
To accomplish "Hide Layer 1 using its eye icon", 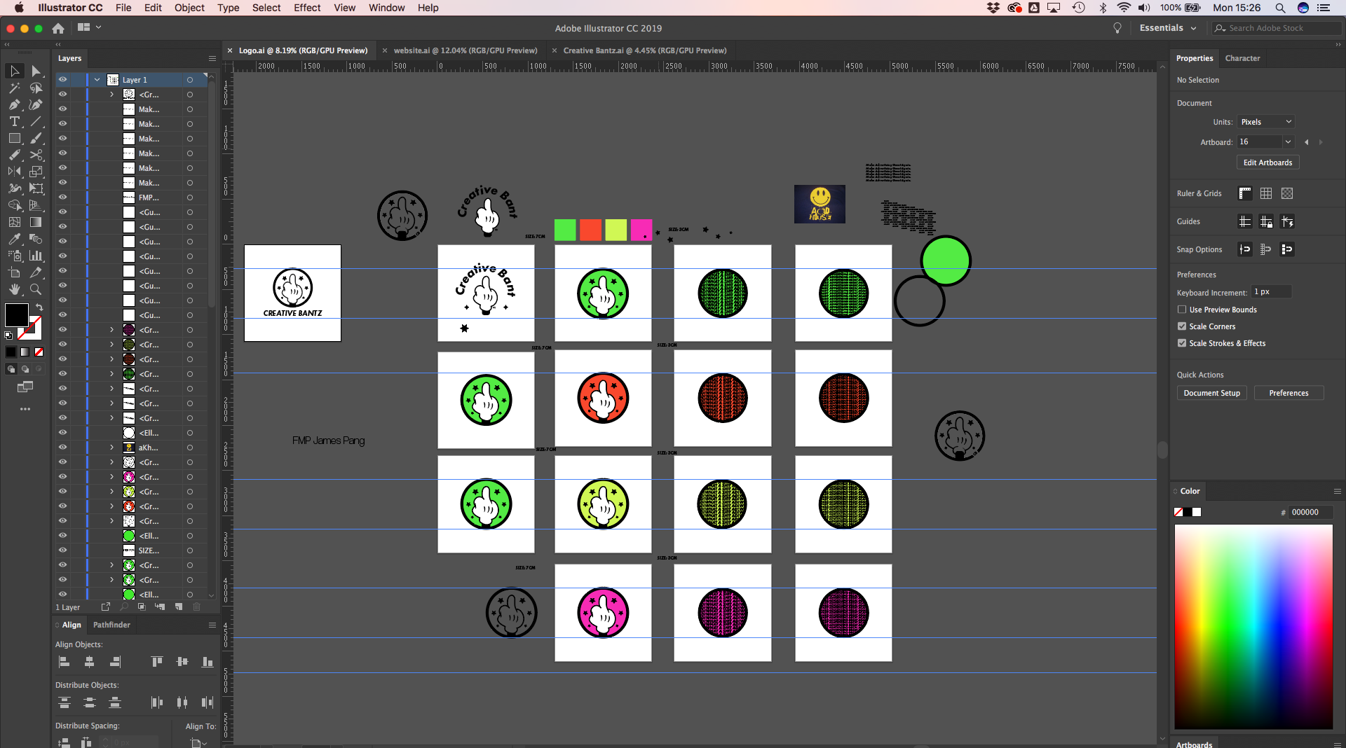I will [x=62, y=80].
